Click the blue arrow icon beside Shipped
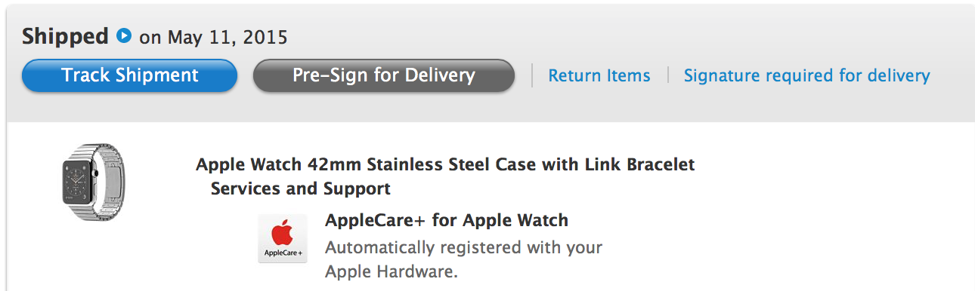Screen dimensions: 975x291 click(125, 35)
